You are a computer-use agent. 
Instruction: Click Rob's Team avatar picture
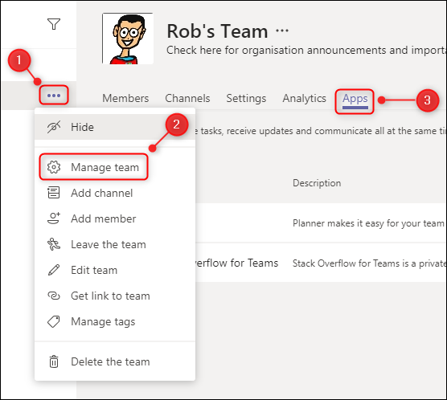pos(128,39)
